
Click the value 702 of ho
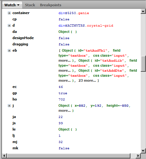click(x=62, y=100)
